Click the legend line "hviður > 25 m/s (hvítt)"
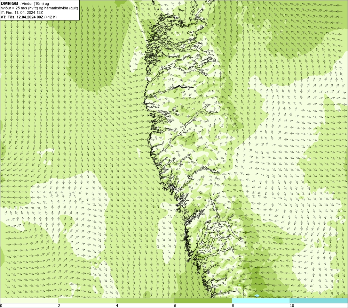This screenshot has width=348, height=308. coord(19,8)
